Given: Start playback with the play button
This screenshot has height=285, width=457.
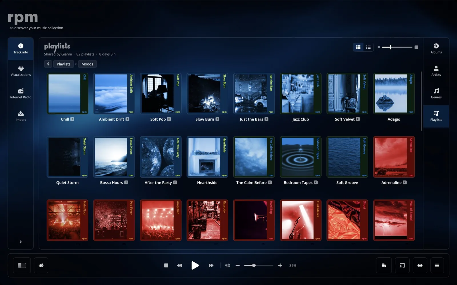Looking at the screenshot, I should 195,265.
